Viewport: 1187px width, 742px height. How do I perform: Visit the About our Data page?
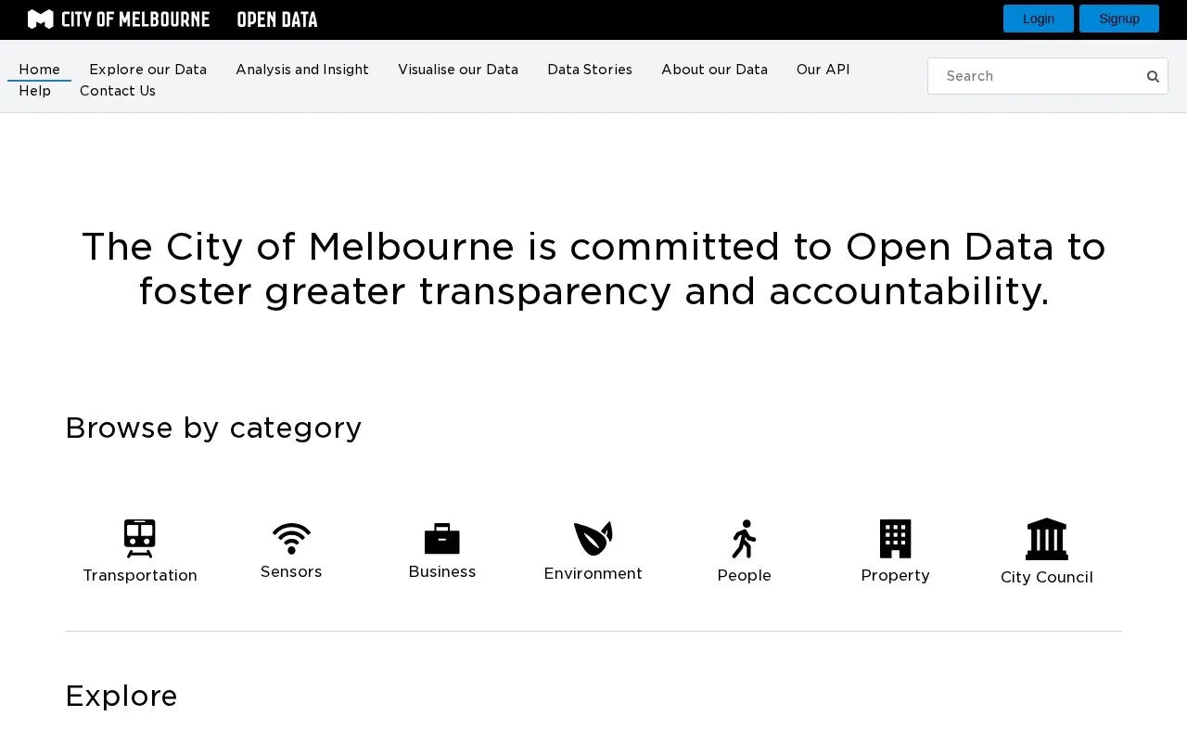coord(714,70)
